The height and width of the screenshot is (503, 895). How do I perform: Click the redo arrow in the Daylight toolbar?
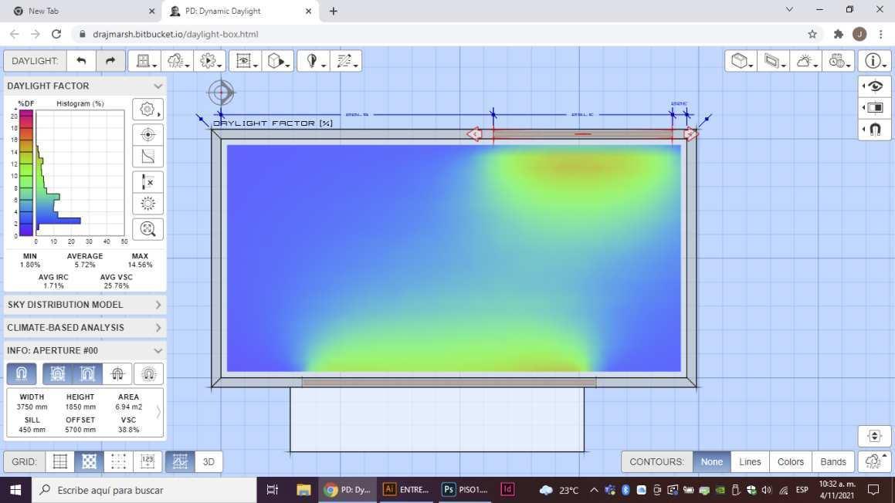tap(110, 61)
